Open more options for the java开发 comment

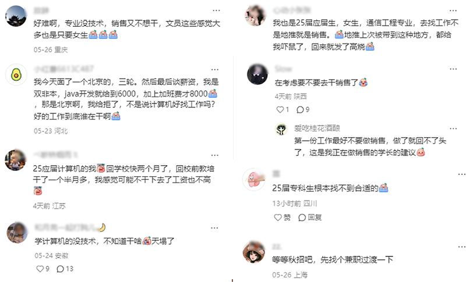pyautogui.click(x=215, y=70)
